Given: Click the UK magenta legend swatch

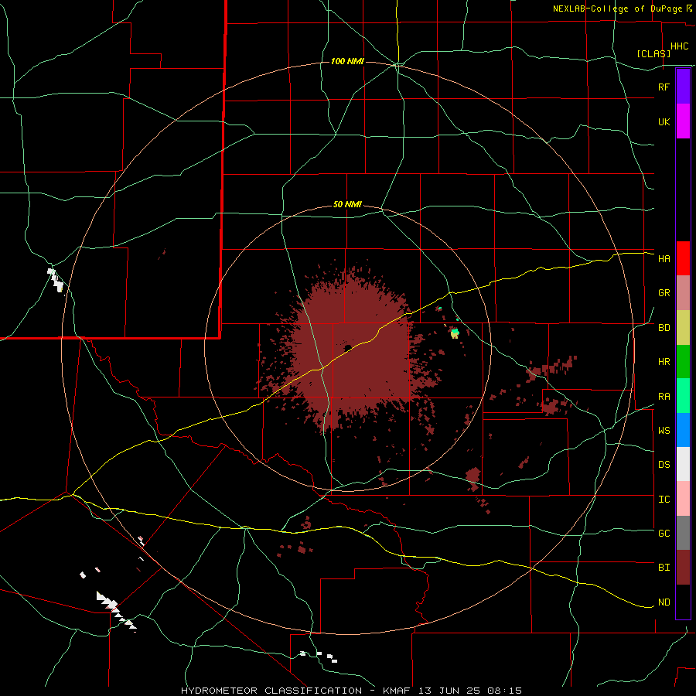Looking at the screenshot, I should tap(683, 121).
